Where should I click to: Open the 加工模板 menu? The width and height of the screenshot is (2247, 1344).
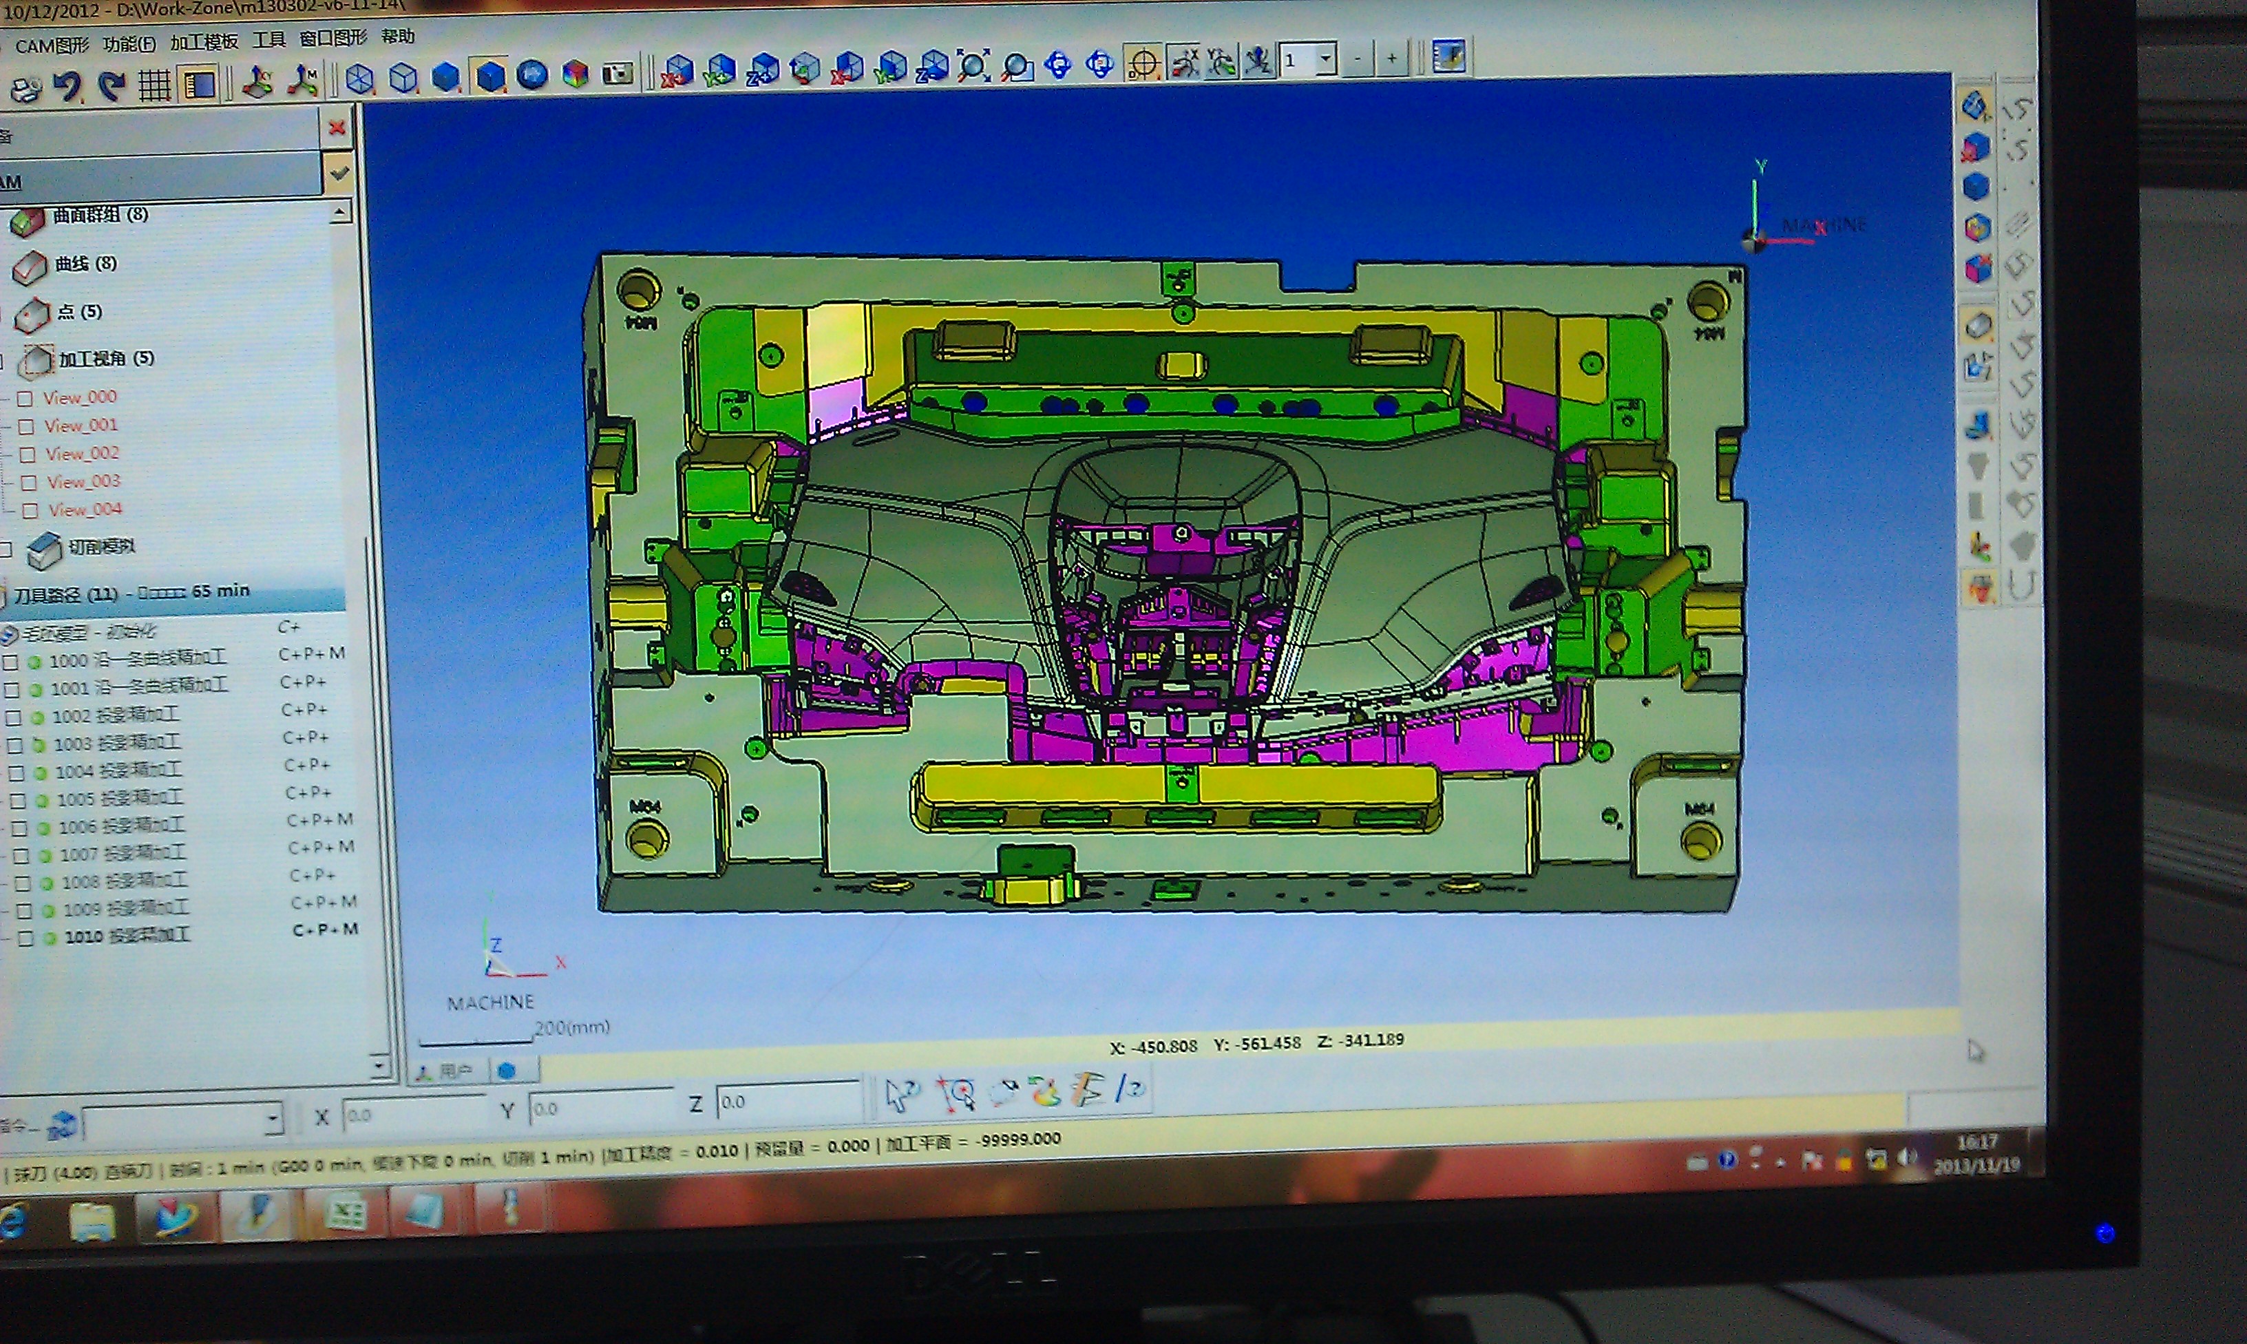pos(204,42)
